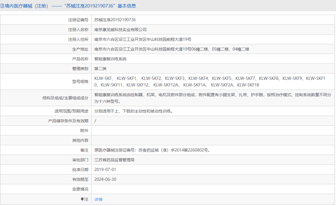Click the 注册证编号 label
Screen dimensions: 336x206
[x=78, y=20]
